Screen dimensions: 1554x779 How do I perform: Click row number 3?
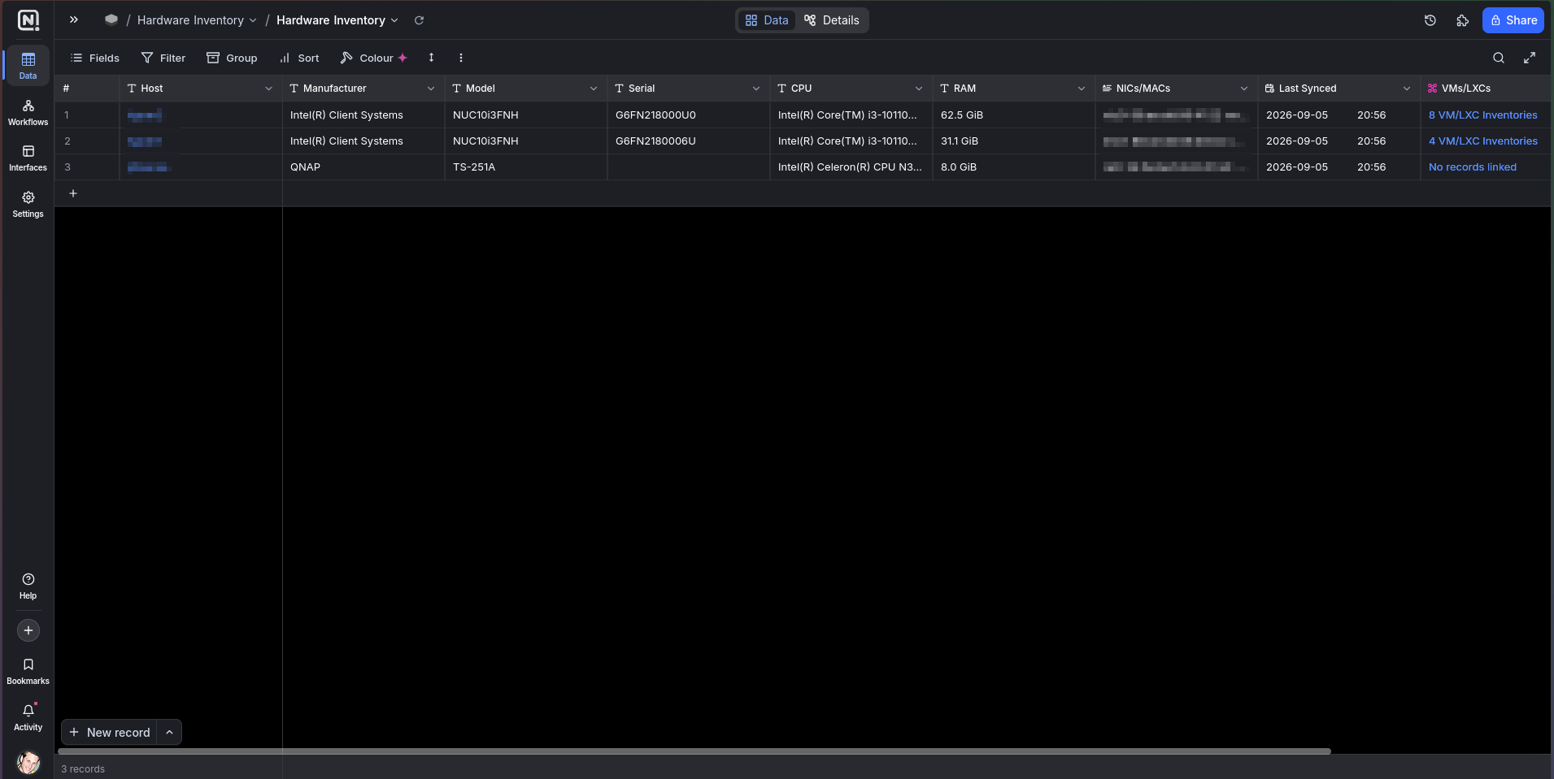[x=67, y=167]
